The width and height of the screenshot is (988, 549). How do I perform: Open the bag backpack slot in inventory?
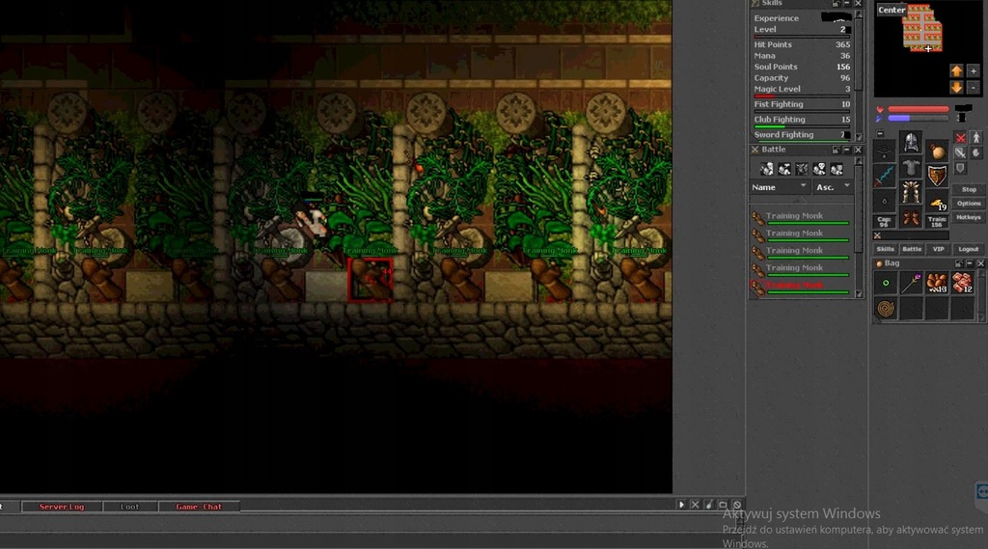[x=937, y=151]
